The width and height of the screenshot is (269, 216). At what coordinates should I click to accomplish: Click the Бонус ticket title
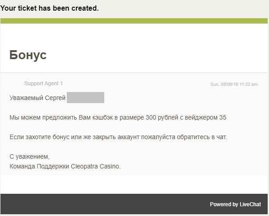28,55
